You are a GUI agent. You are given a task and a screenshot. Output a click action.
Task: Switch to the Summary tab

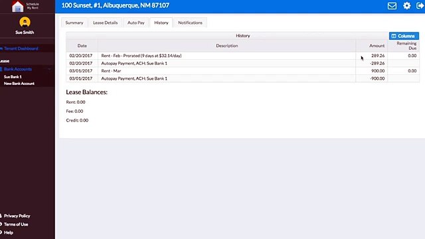[74, 23]
